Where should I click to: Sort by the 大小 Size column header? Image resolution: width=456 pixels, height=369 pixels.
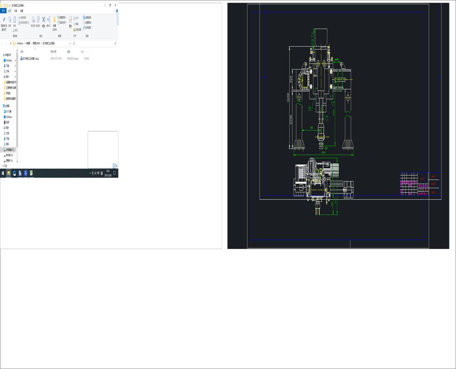coord(83,51)
